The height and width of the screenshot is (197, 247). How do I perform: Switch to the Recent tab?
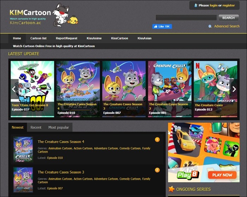36,127
